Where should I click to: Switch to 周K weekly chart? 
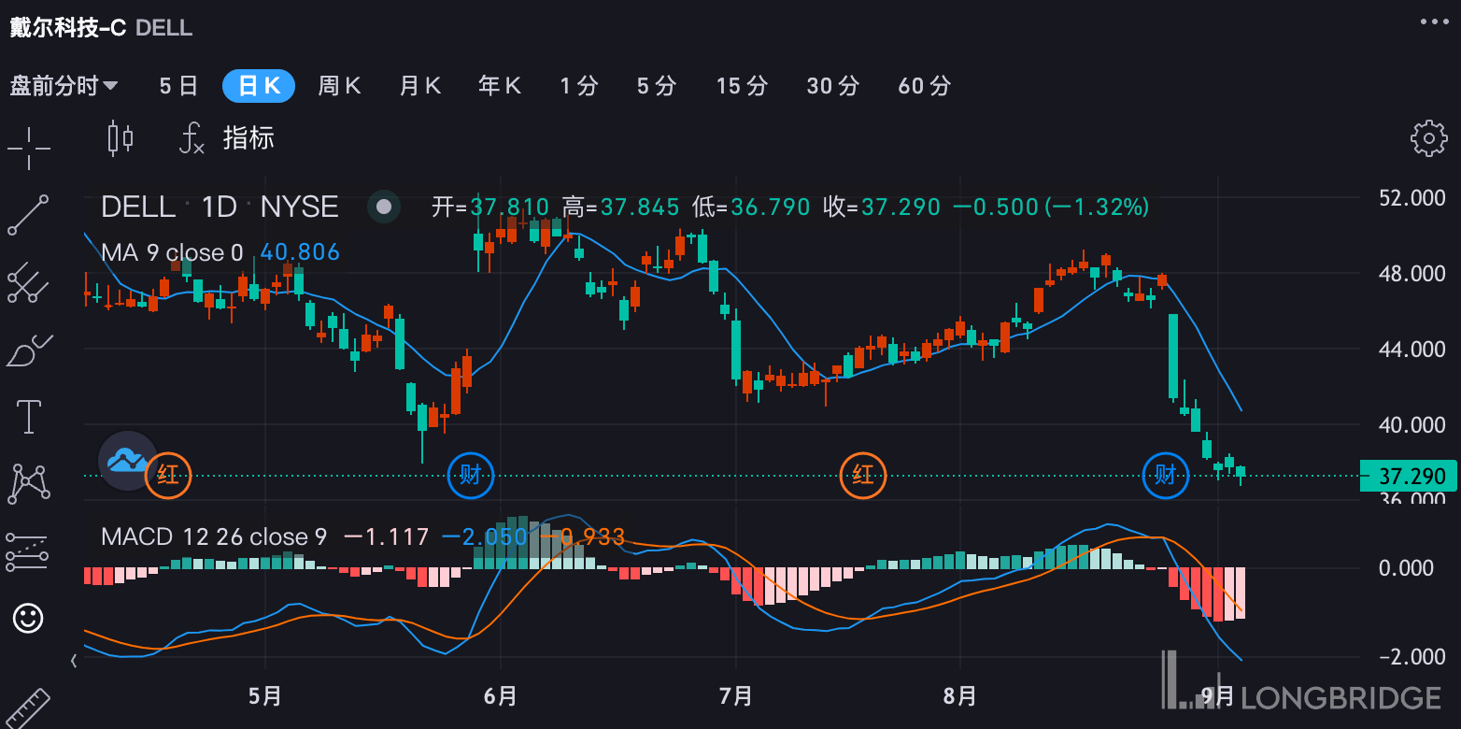click(339, 86)
